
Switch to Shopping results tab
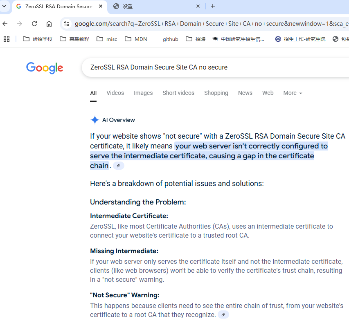point(216,93)
